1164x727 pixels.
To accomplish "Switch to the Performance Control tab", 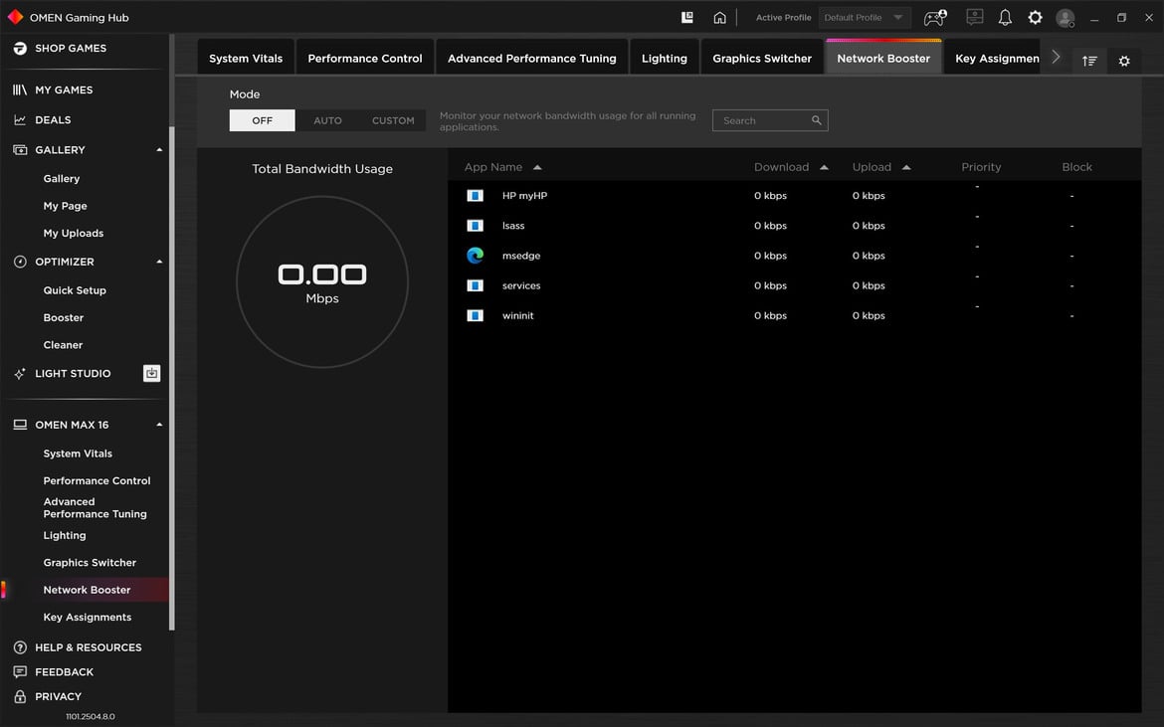I will pyautogui.click(x=364, y=58).
